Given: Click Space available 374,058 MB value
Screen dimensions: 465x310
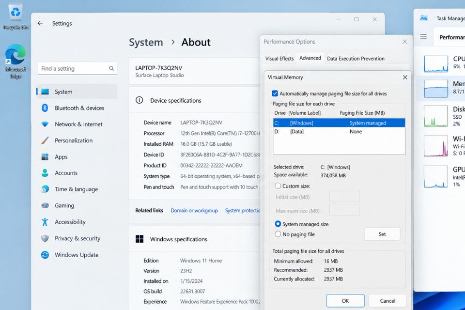Looking at the screenshot, I should pyautogui.click(x=333, y=175).
